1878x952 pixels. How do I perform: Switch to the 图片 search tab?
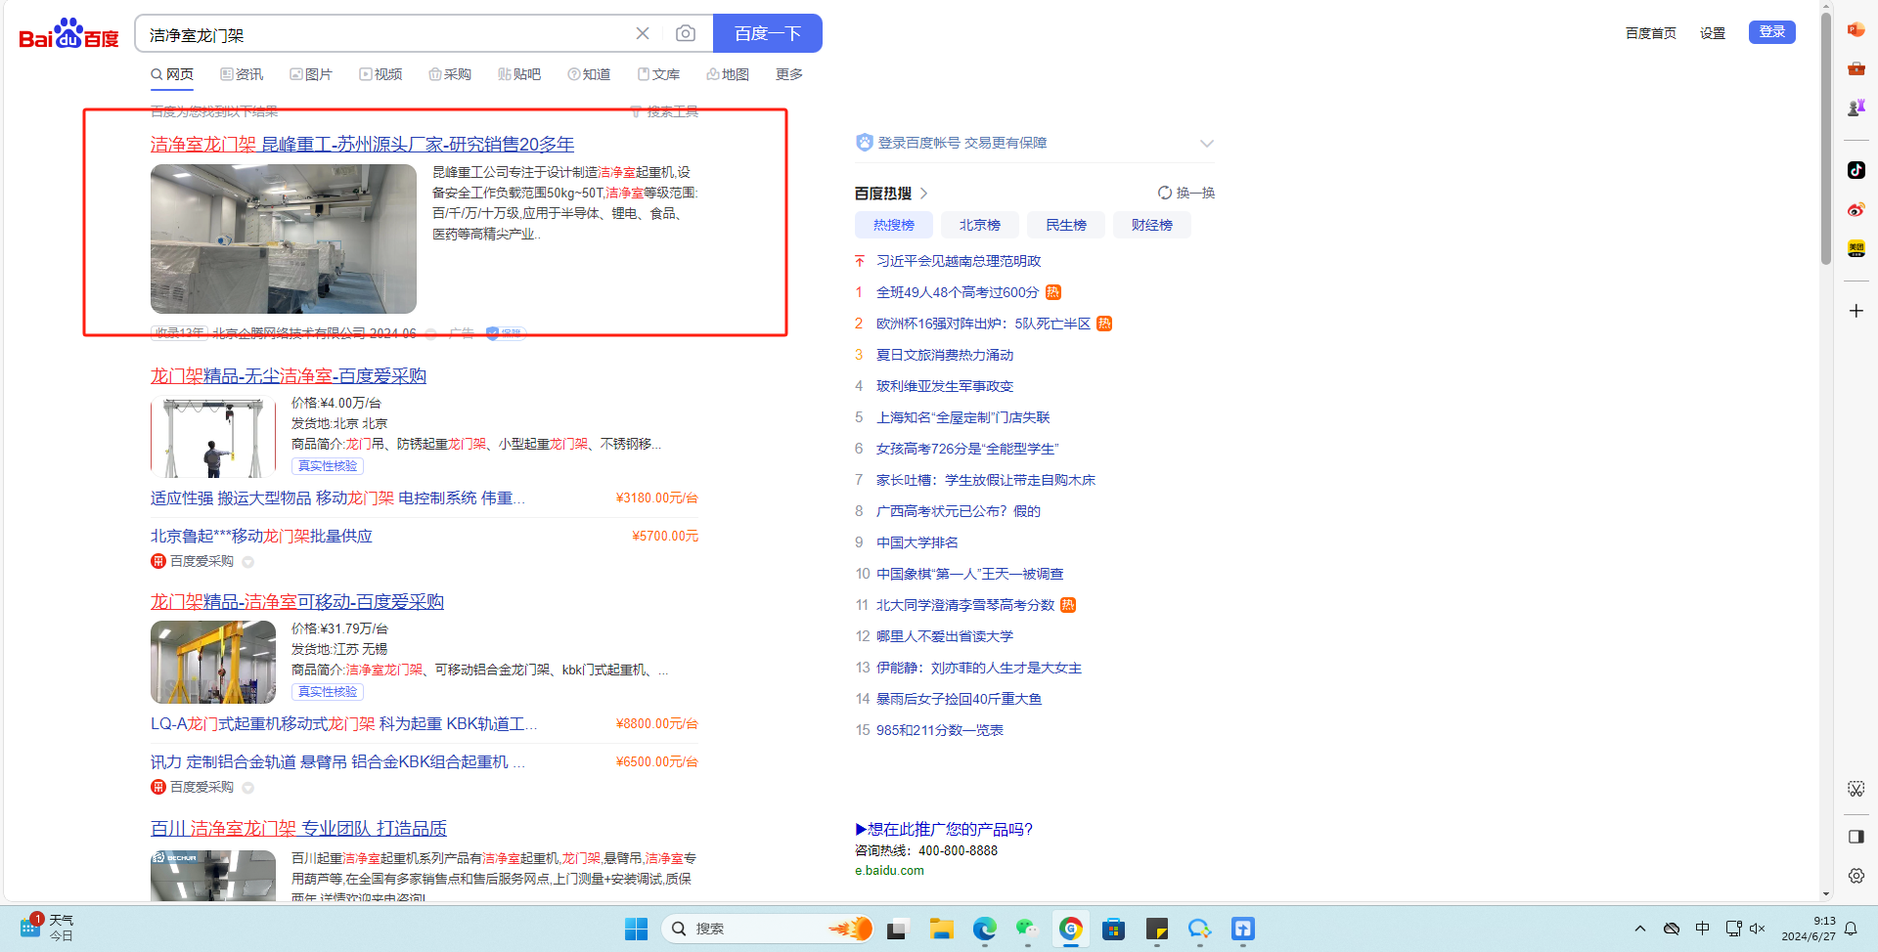[311, 74]
